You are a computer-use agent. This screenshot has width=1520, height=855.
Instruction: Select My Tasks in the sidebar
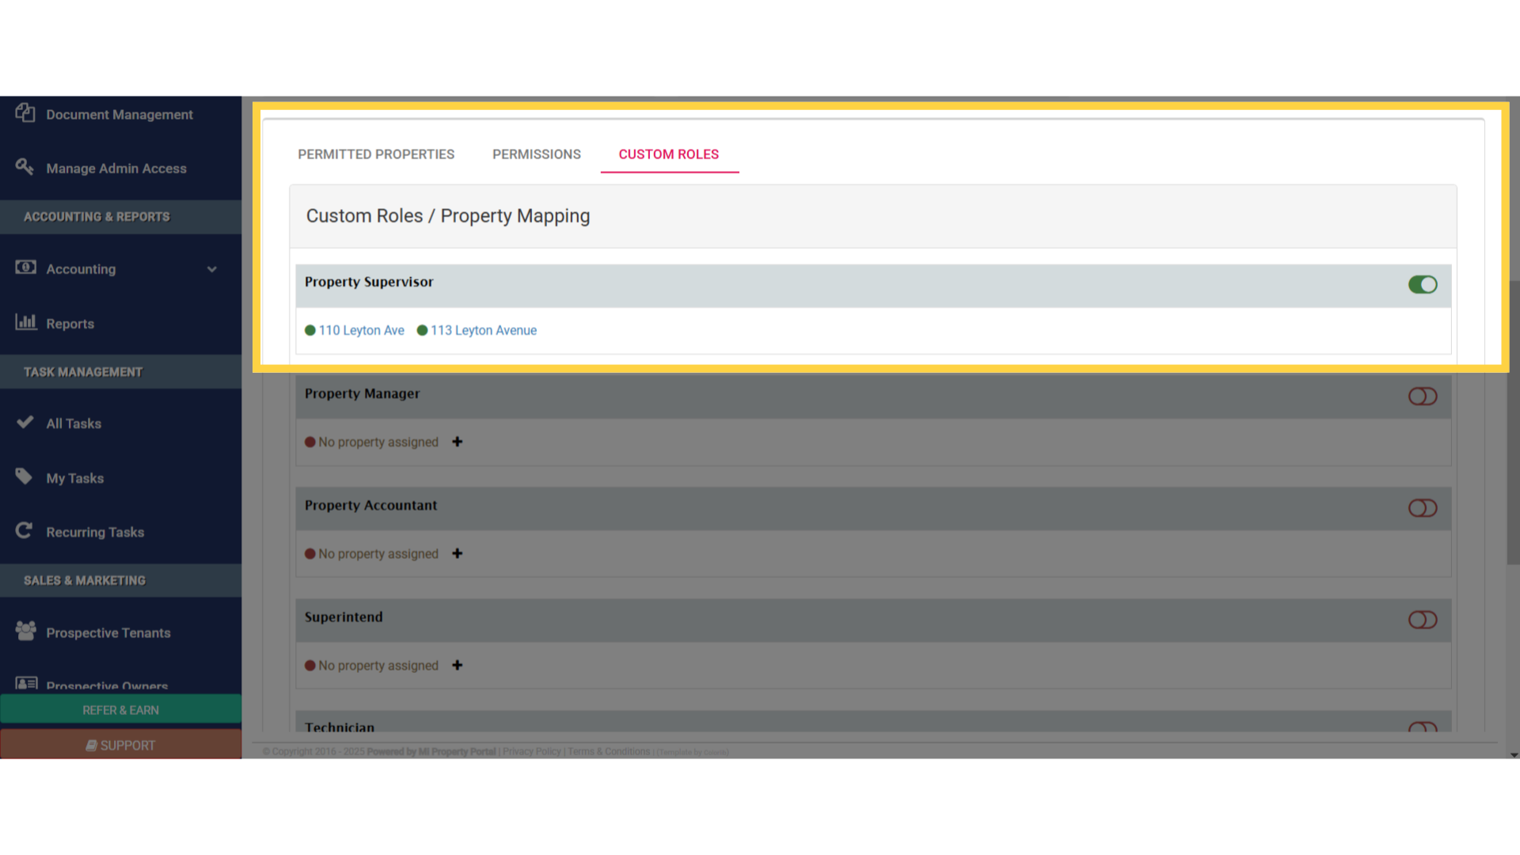[74, 477]
